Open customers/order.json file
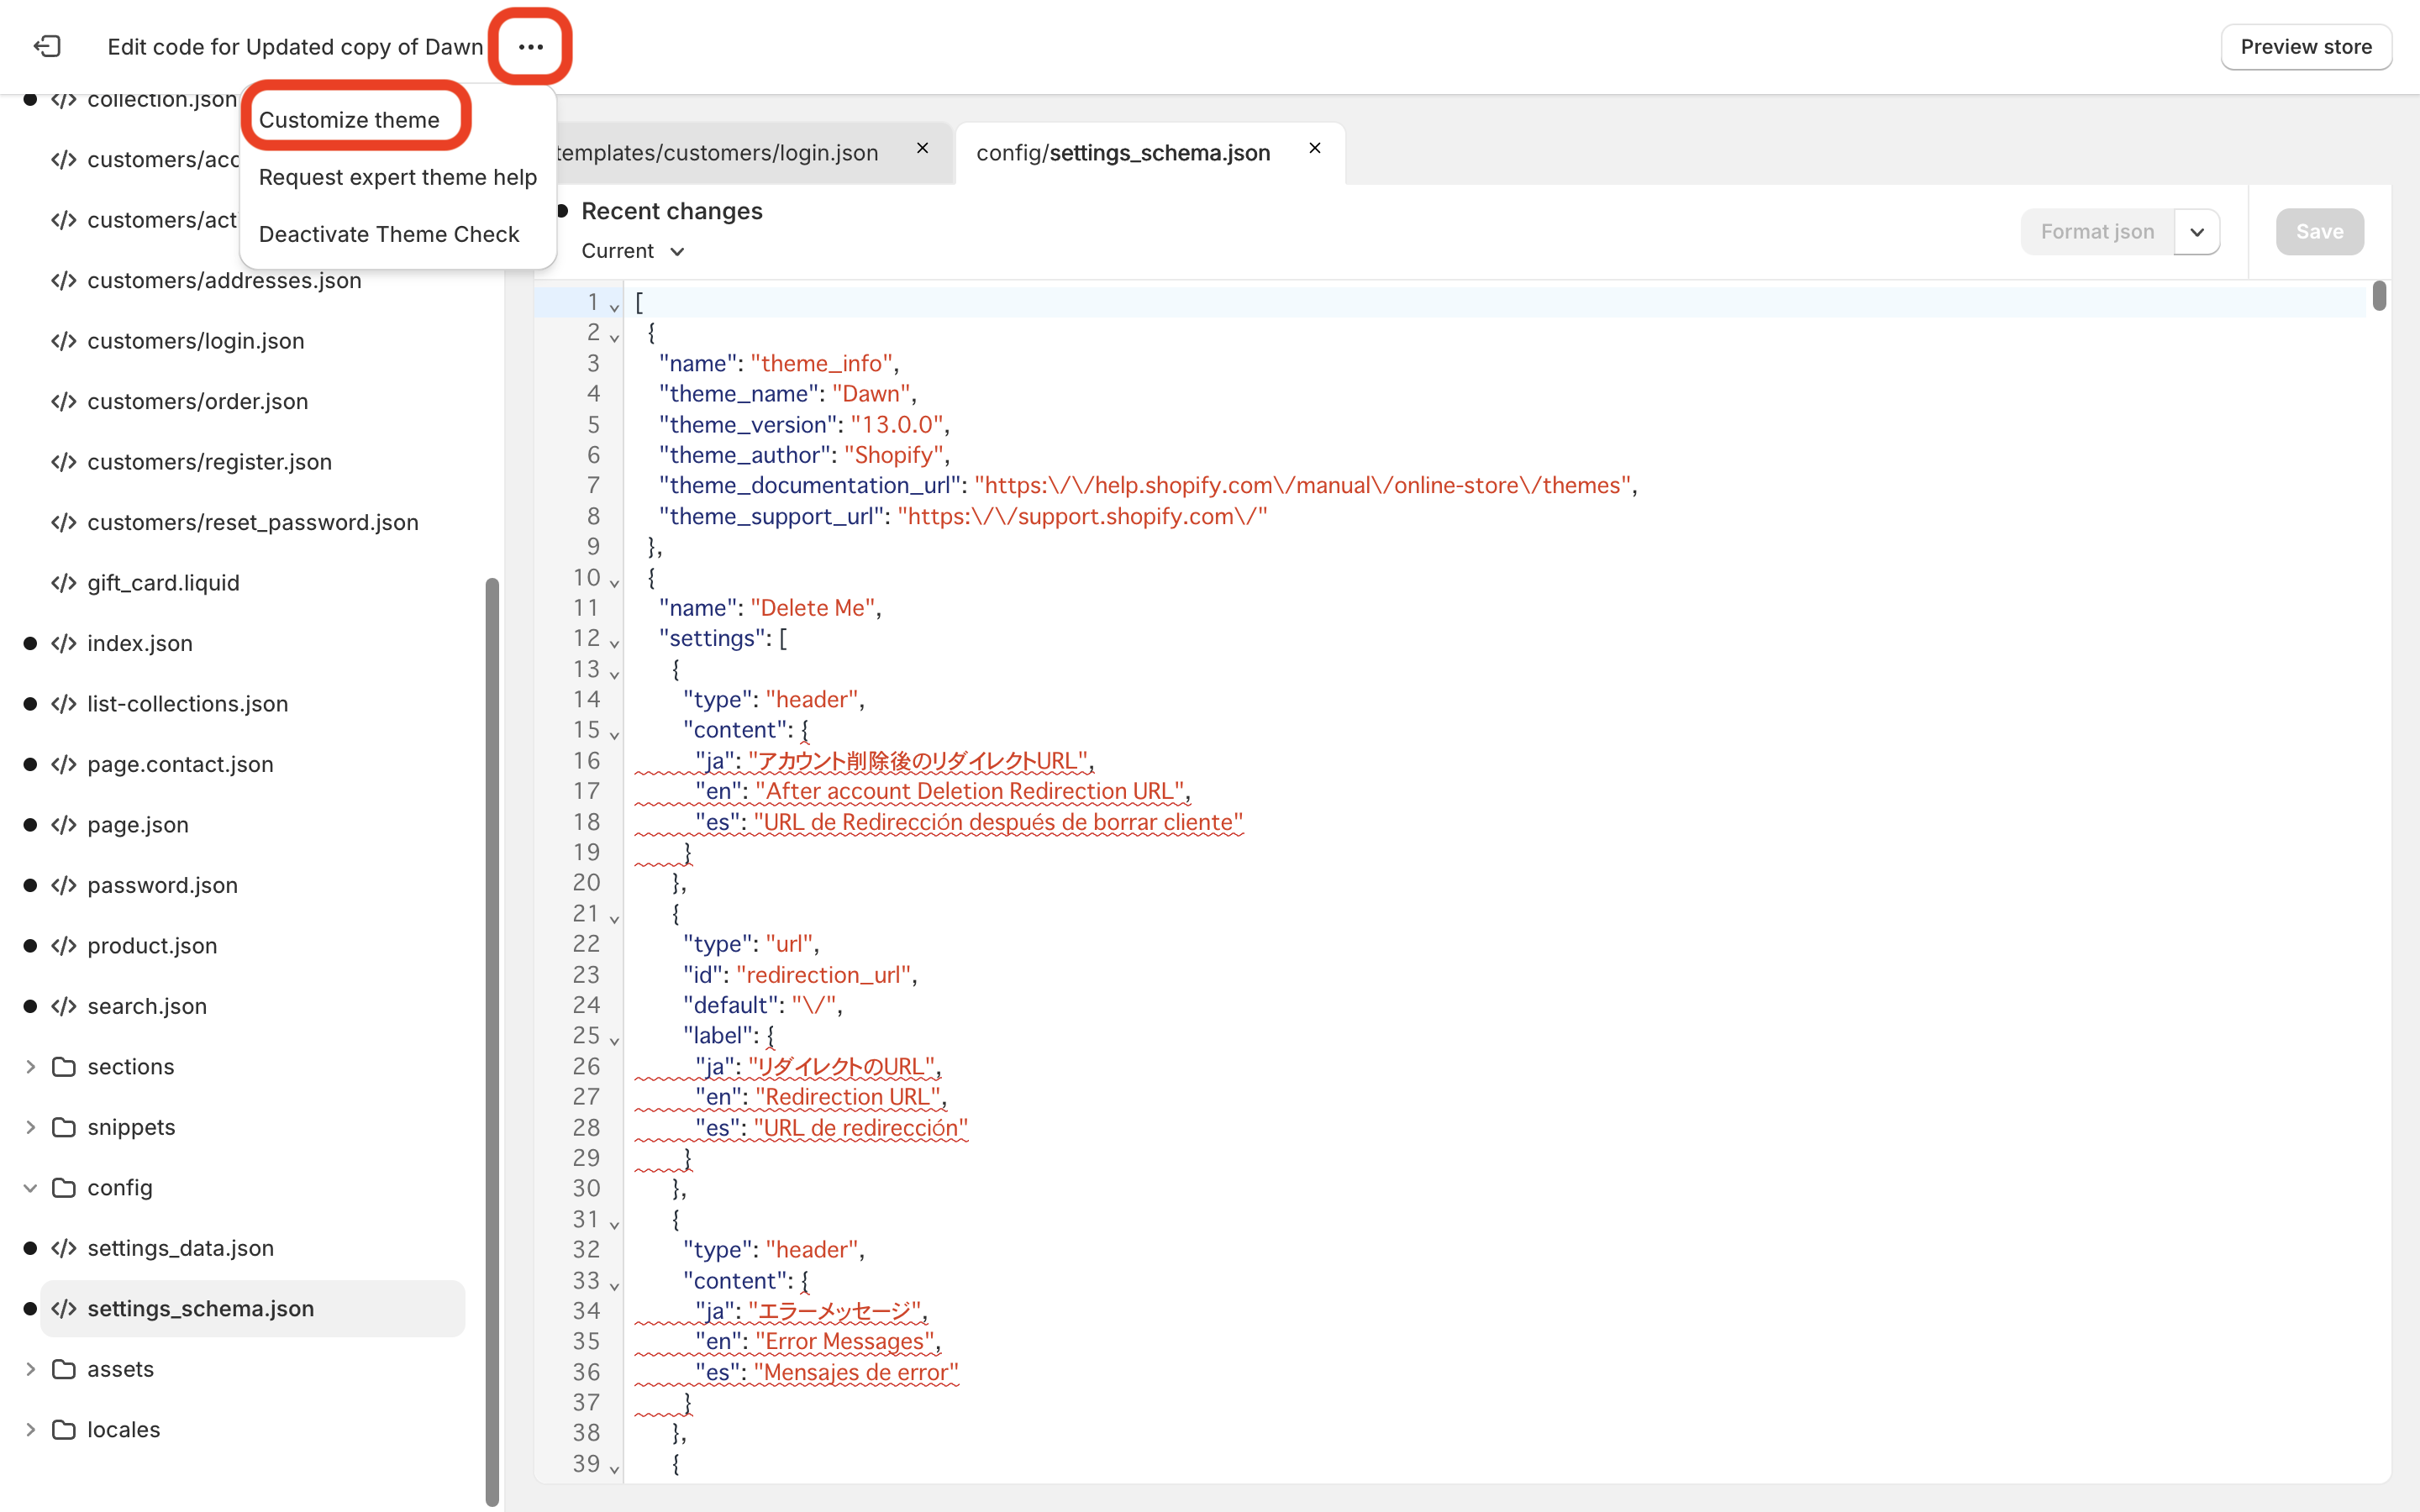This screenshot has width=2420, height=1512. [x=197, y=401]
